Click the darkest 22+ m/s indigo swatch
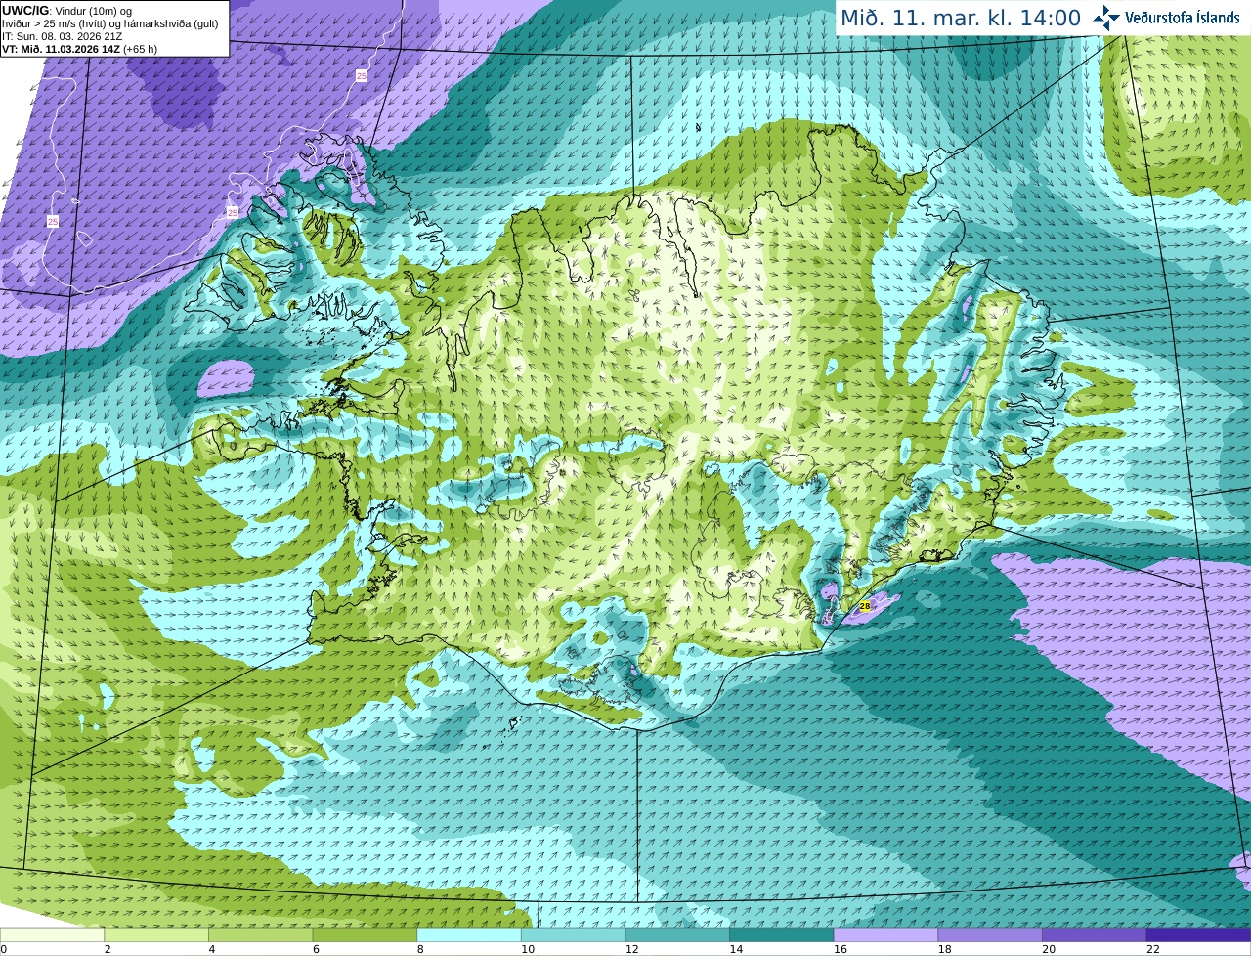The image size is (1251, 956). point(1198,934)
